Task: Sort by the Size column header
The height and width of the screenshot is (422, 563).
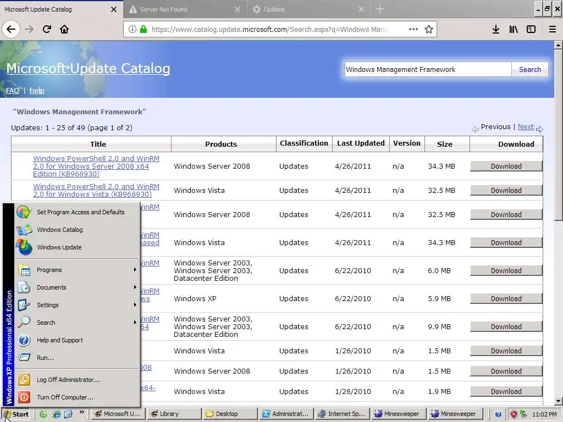Action: (x=444, y=144)
